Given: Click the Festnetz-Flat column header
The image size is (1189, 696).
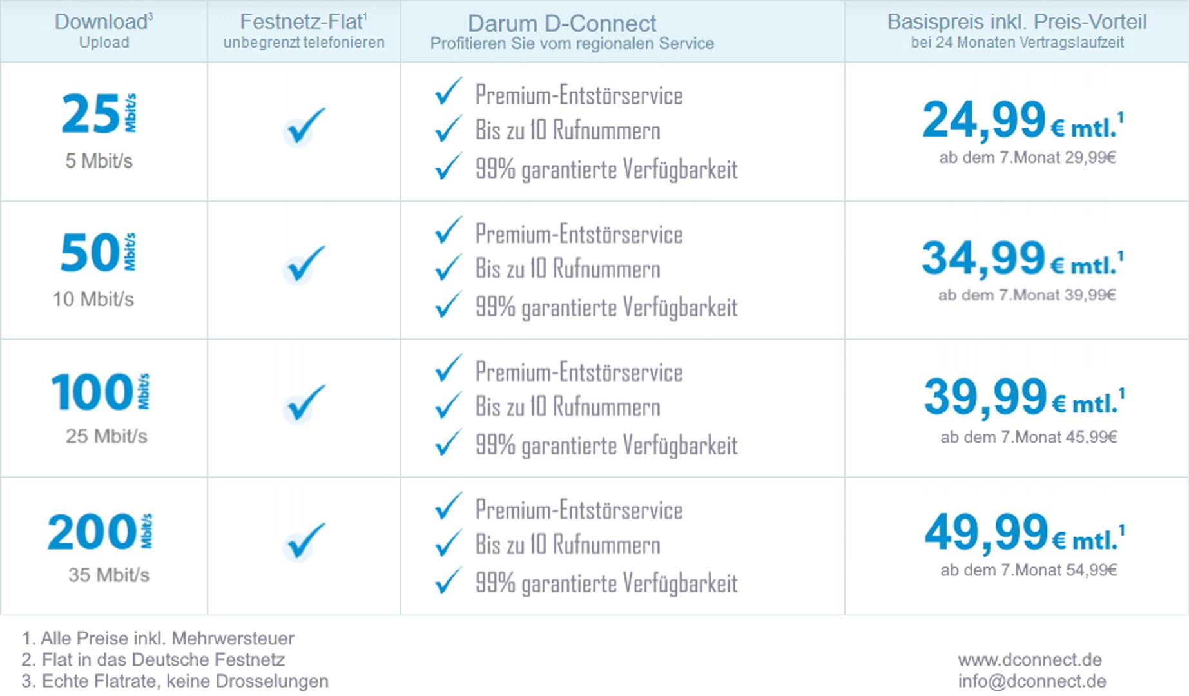Looking at the screenshot, I should (x=304, y=31).
